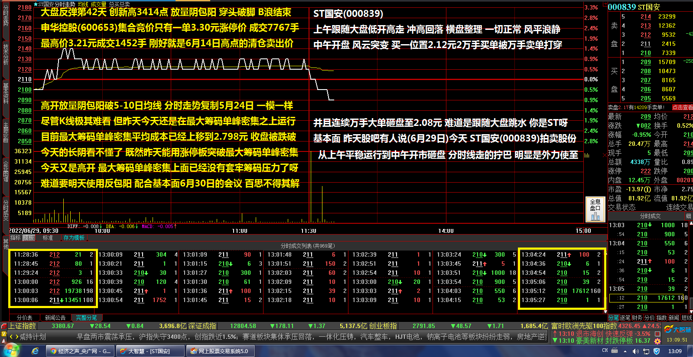Screen dimensions: 693x357
Task: Click the 细 detail button beside 分时成交
Action: coord(688,216)
